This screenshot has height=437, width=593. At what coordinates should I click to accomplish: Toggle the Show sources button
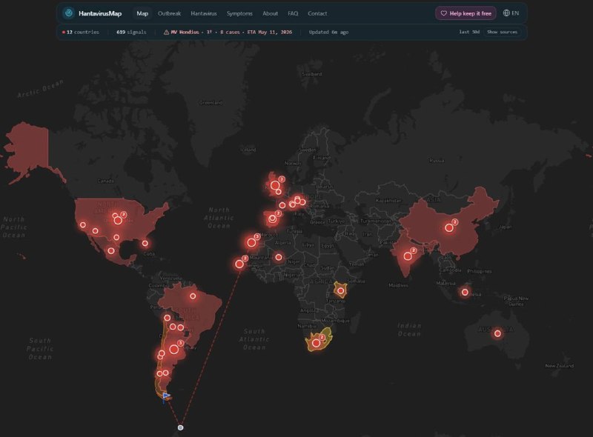(x=502, y=32)
